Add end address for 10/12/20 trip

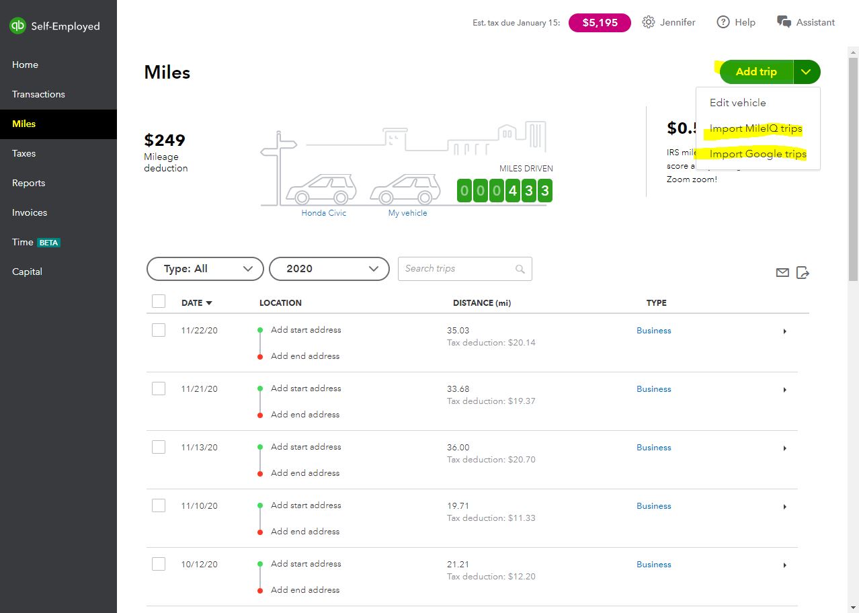pos(305,590)
